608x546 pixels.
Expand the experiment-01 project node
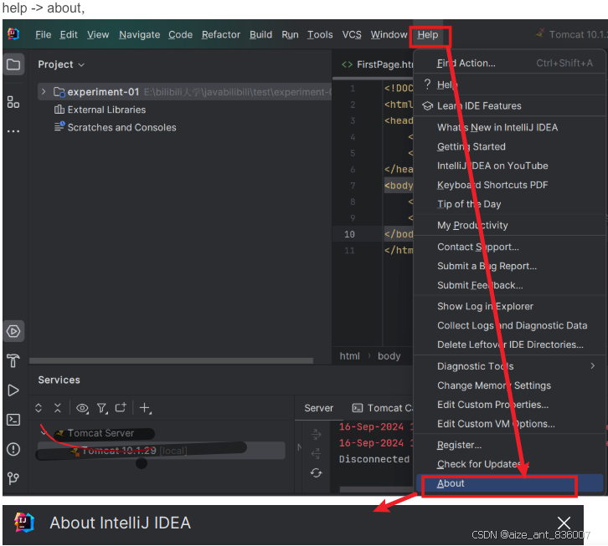pyautogui.click(x=44, y=92)
